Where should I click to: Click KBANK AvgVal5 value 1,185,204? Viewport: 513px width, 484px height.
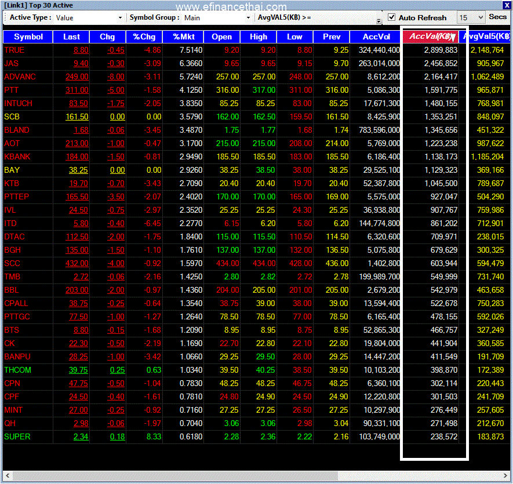coord(487,157)
